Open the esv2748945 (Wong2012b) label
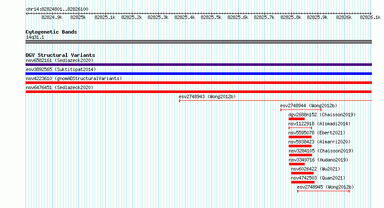This screenshot has height=208, width=384. tap(325, 187)
